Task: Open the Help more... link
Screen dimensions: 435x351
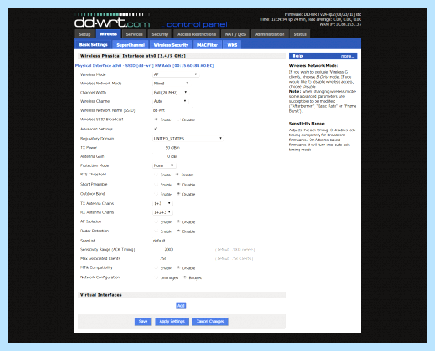Action: point(347,56)
